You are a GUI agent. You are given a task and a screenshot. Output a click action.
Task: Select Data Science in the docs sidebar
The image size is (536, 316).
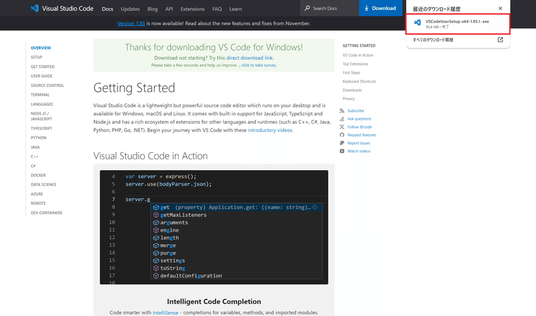tap(44, 185)
